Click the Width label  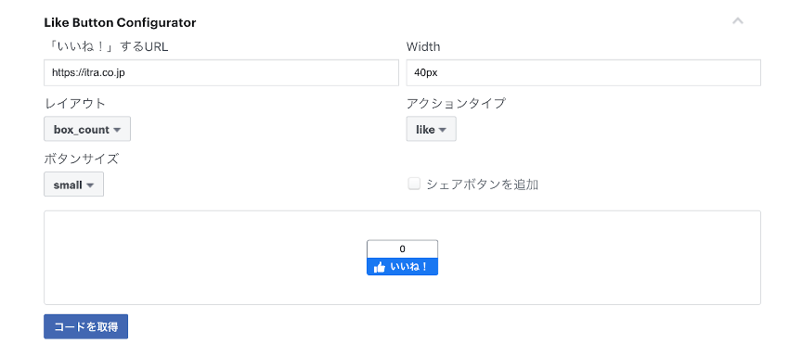[423, 46]
